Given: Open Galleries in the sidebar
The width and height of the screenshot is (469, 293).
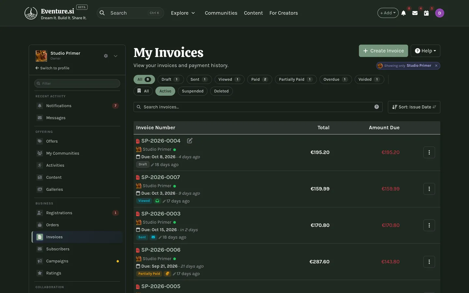Looking at the screenshot, I should (77, 189).
